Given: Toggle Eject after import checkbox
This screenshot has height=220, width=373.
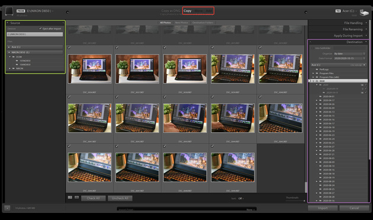Looking at the screenshot, I should 40,28.
